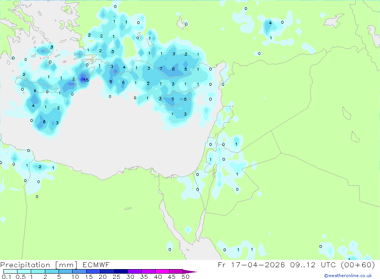Pick the 0.1–0.5 mm palest cyan legend swatch
The height and width of the screenshot is (279, 380).
(10, 271)
